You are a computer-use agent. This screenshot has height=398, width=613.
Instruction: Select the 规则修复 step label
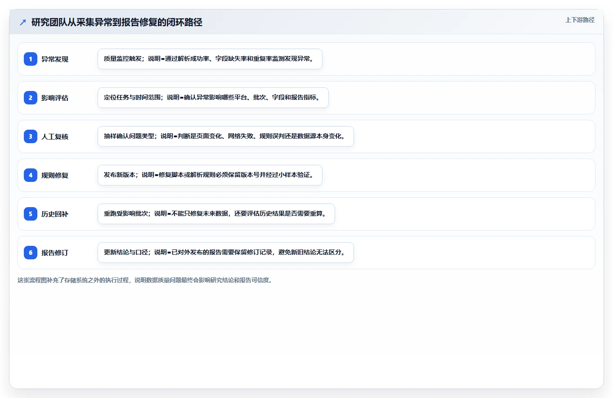55,175
